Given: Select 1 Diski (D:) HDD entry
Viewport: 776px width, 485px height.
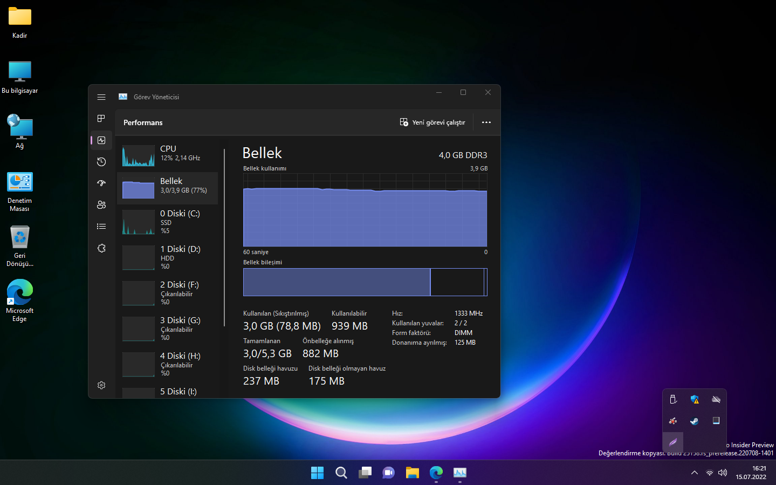Looking at the screenshot, I should coord(167,257).
